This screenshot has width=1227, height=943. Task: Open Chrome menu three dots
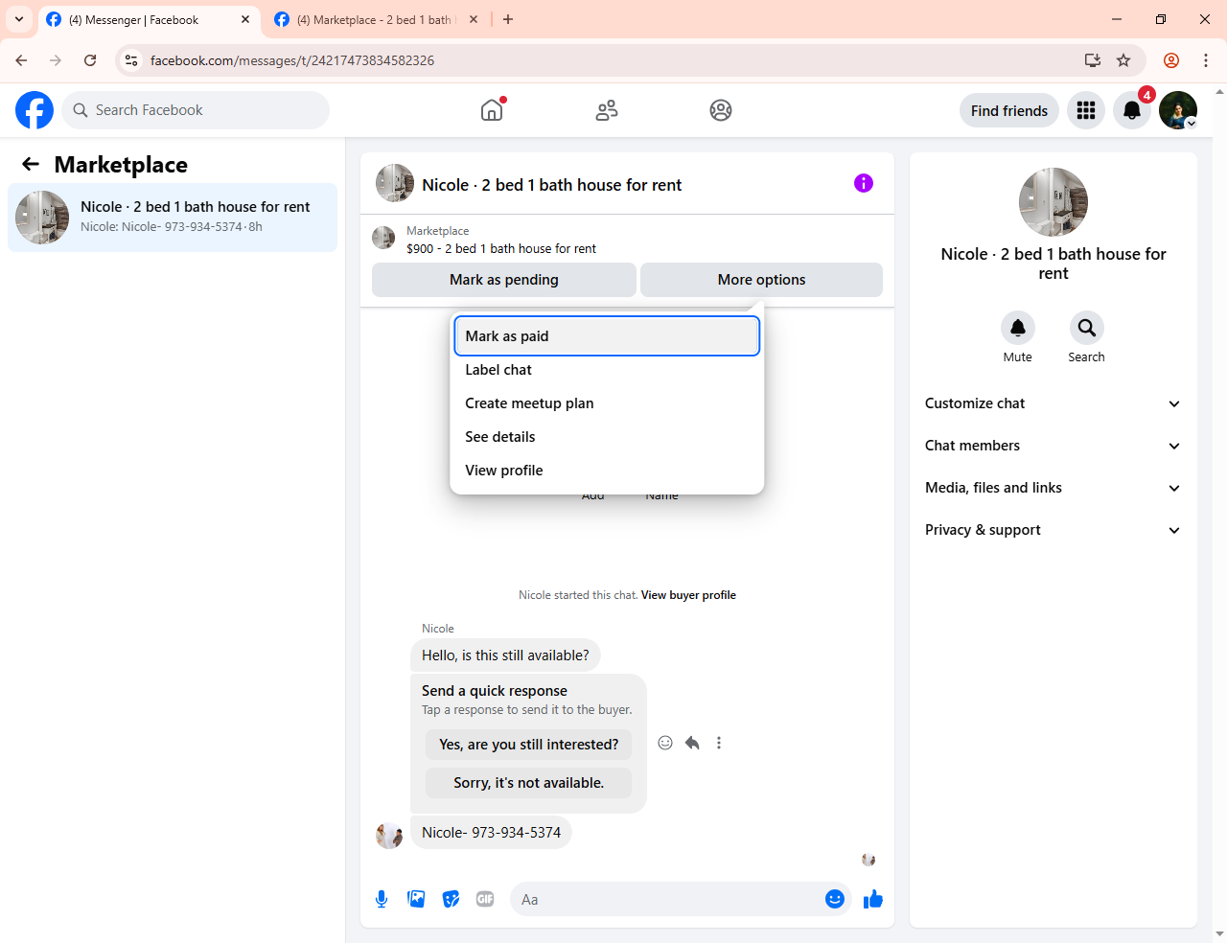[1206, 60]
